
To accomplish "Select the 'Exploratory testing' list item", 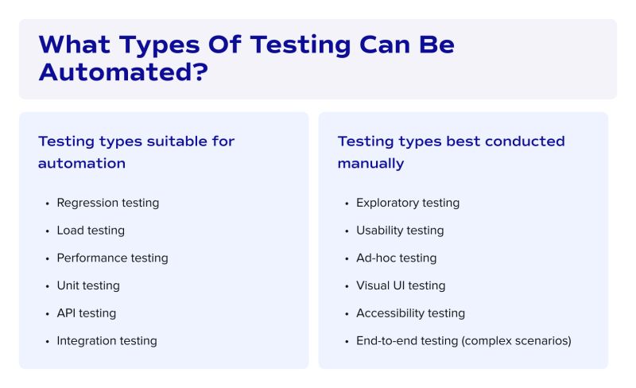I will point(408,203).
